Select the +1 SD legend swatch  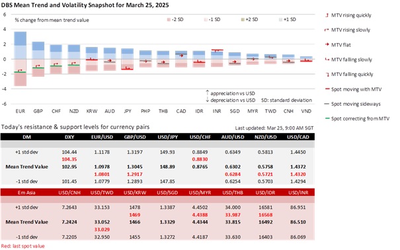pyautogui.click(x=280, y=20)
